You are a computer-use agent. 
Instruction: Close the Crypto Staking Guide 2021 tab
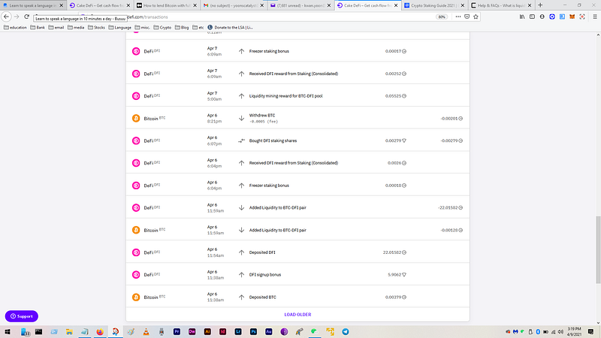click(x=462, y=5)
